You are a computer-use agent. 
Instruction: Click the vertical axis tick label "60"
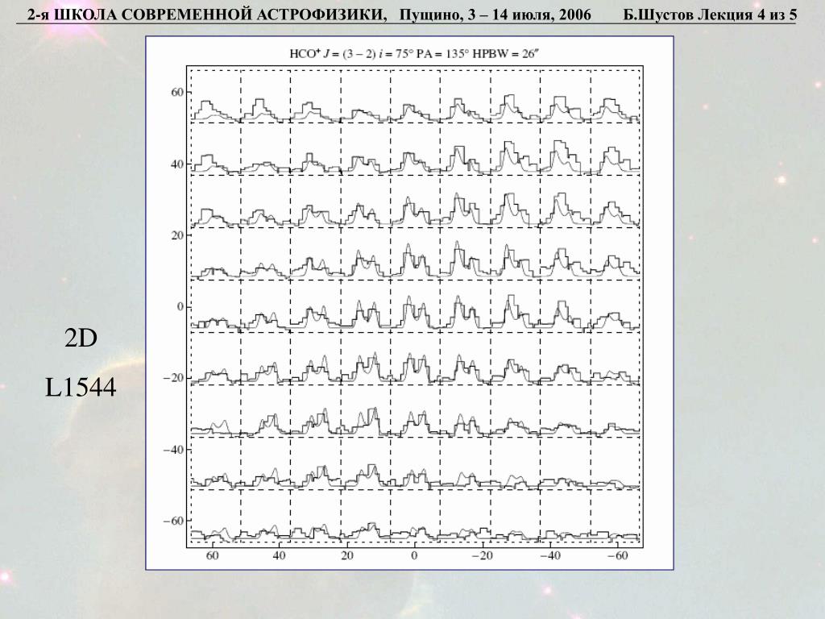177,93
